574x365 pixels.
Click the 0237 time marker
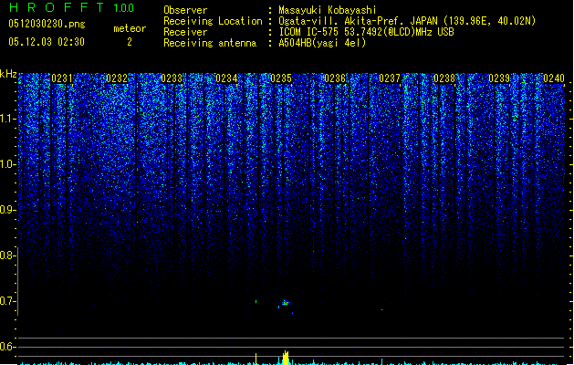pyautogui.click(x=390, y=78)
